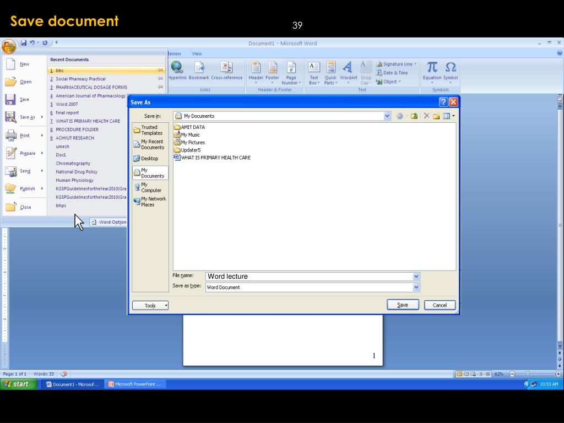
Task: Click the Zoom In plus button
Action: tap(558, 374)
